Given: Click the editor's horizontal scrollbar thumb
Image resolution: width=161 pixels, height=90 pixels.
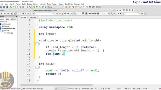Looking at the screenshot, I should [57, 85].
